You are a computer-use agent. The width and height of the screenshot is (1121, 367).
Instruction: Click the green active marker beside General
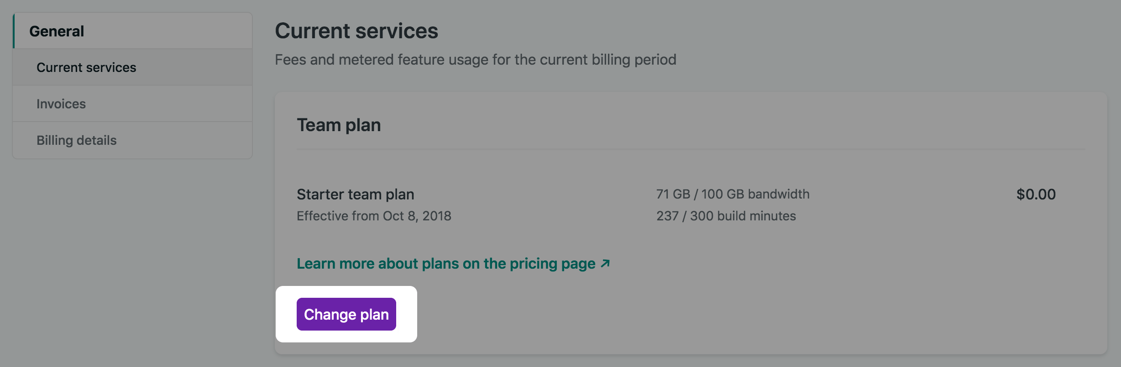pyautogui.click(x=14, y=31)
